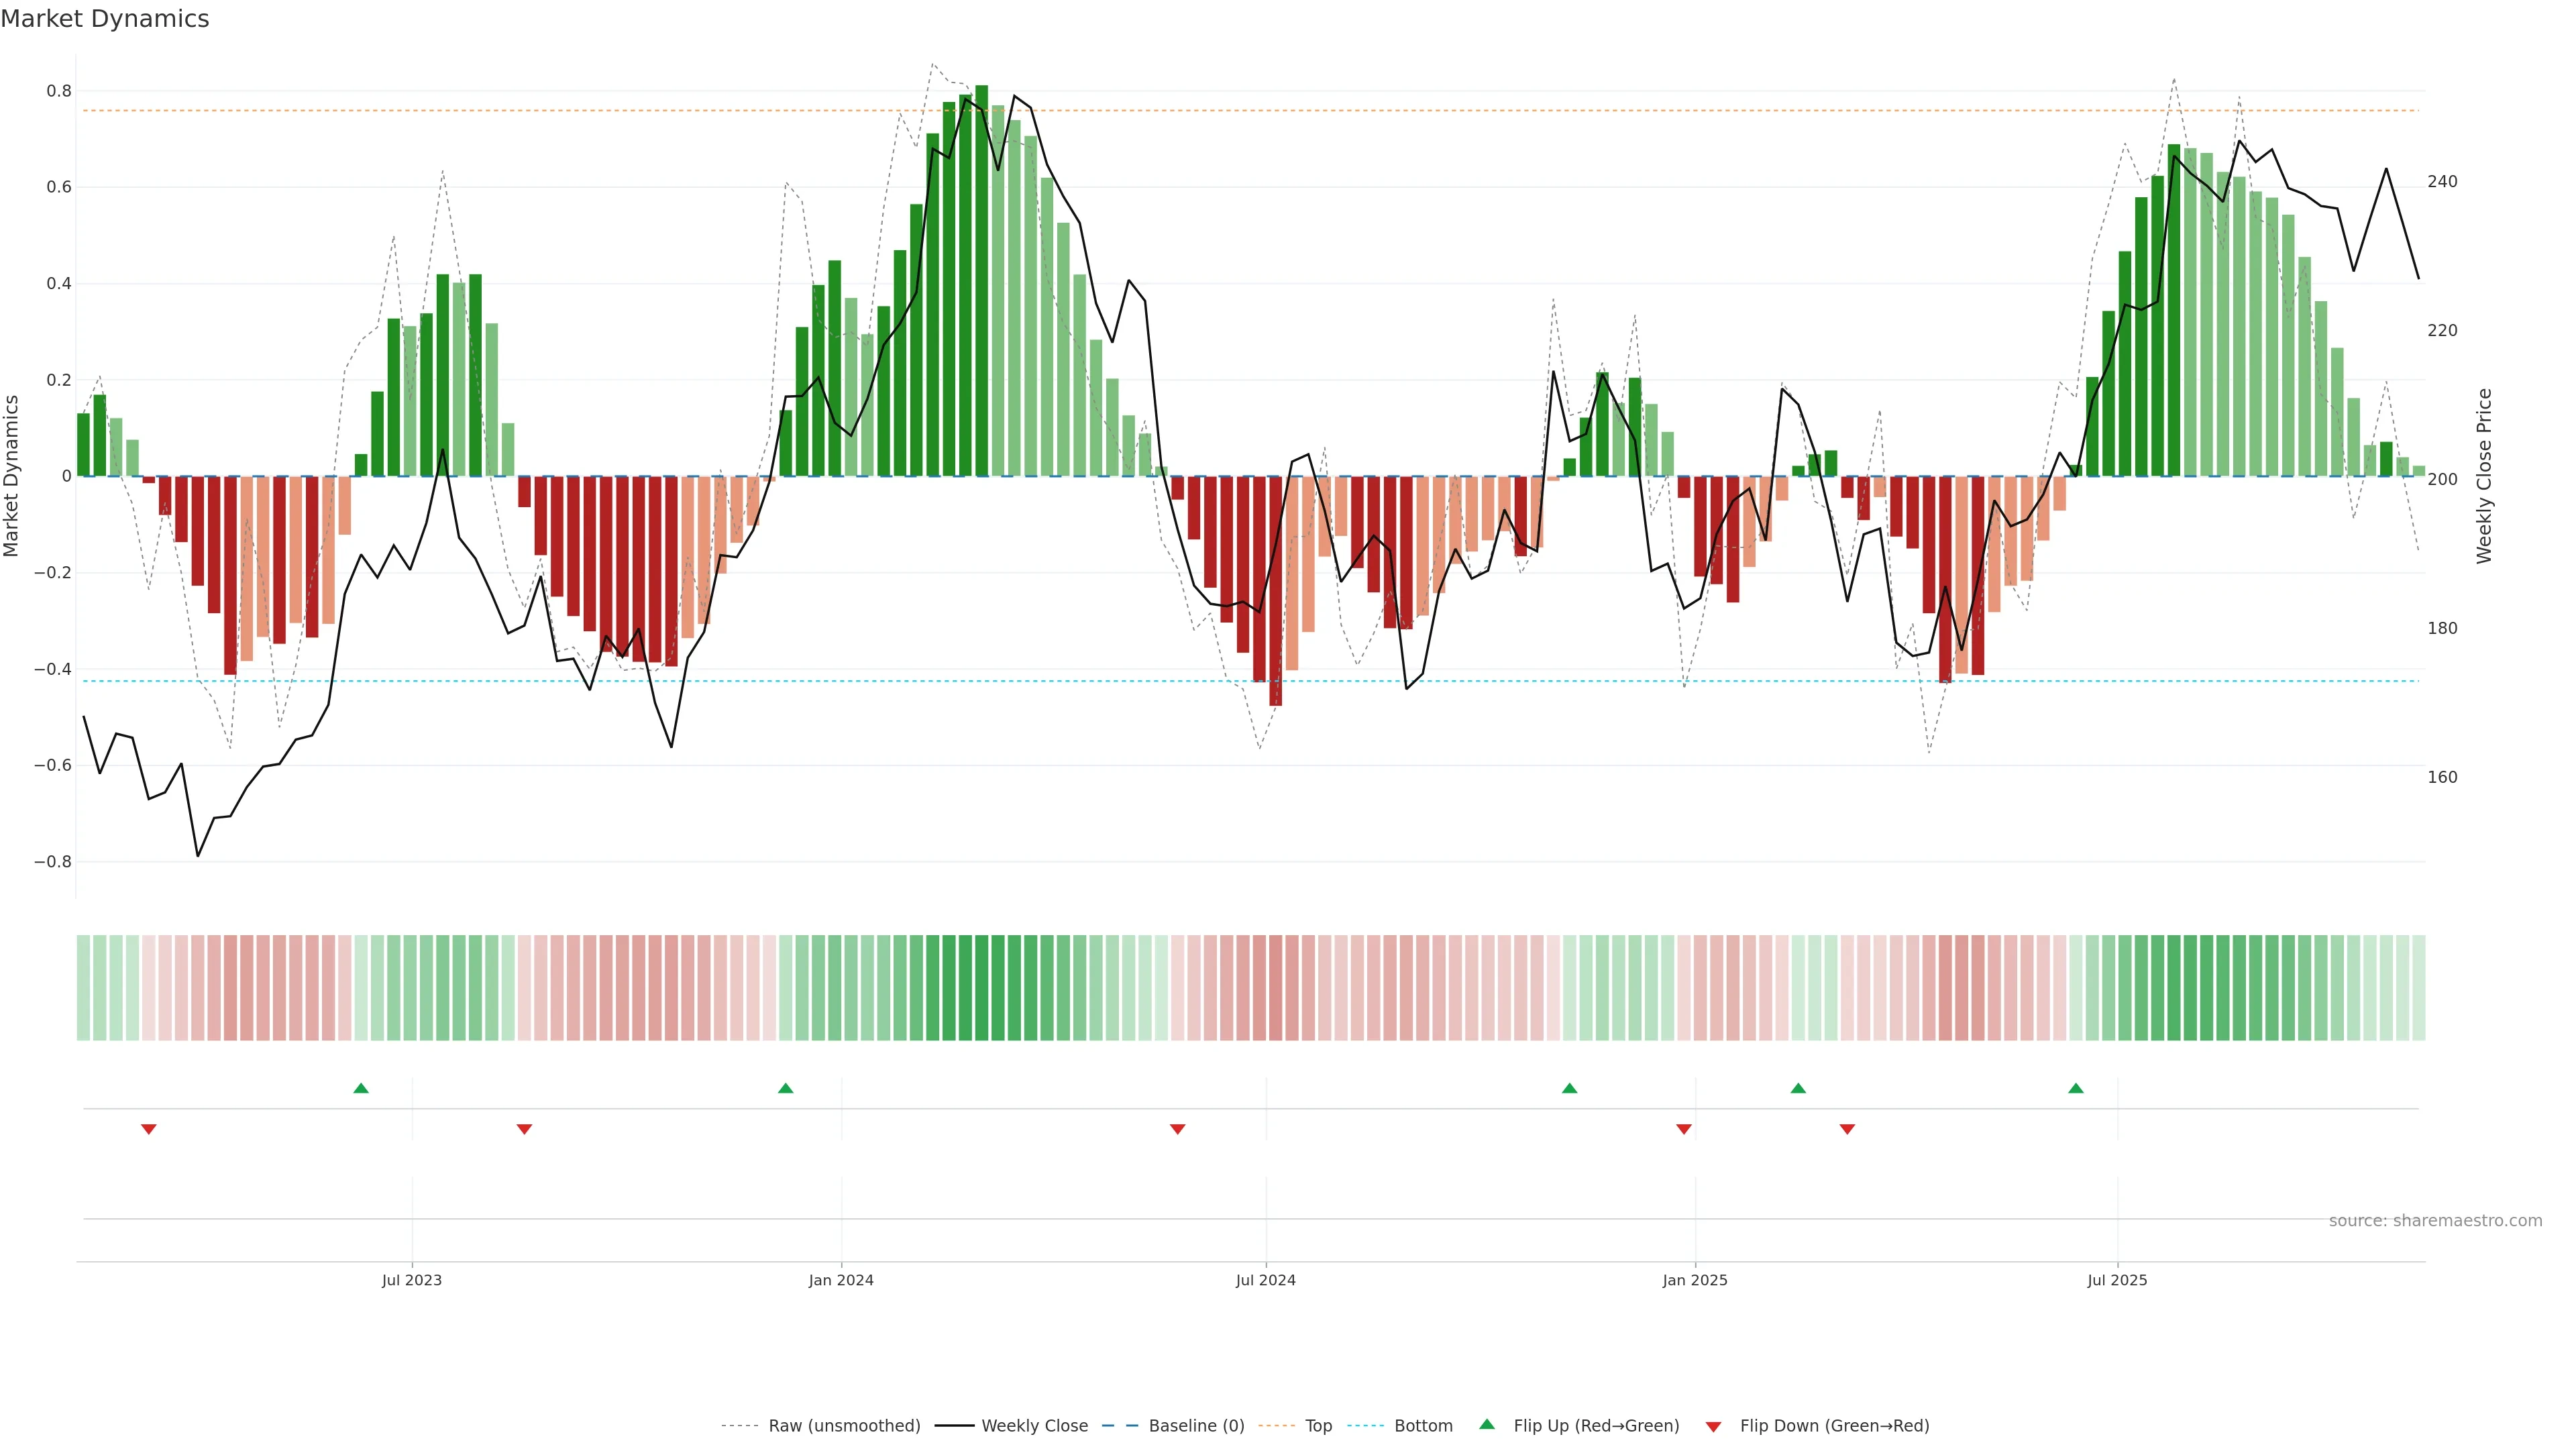The width and height of the screenshot is (2576, 1449).
Task: Click the earliest red Flip Down triangle marker
Action: pos(149,1129)
